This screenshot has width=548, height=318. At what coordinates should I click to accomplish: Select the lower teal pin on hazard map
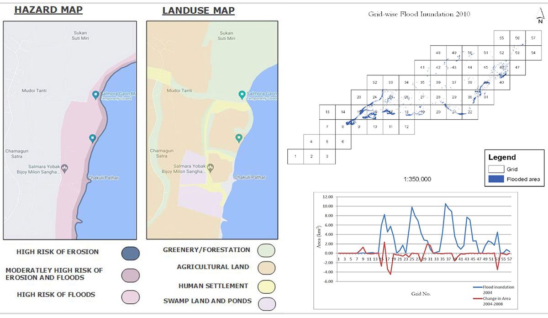(x=93, y=138)
